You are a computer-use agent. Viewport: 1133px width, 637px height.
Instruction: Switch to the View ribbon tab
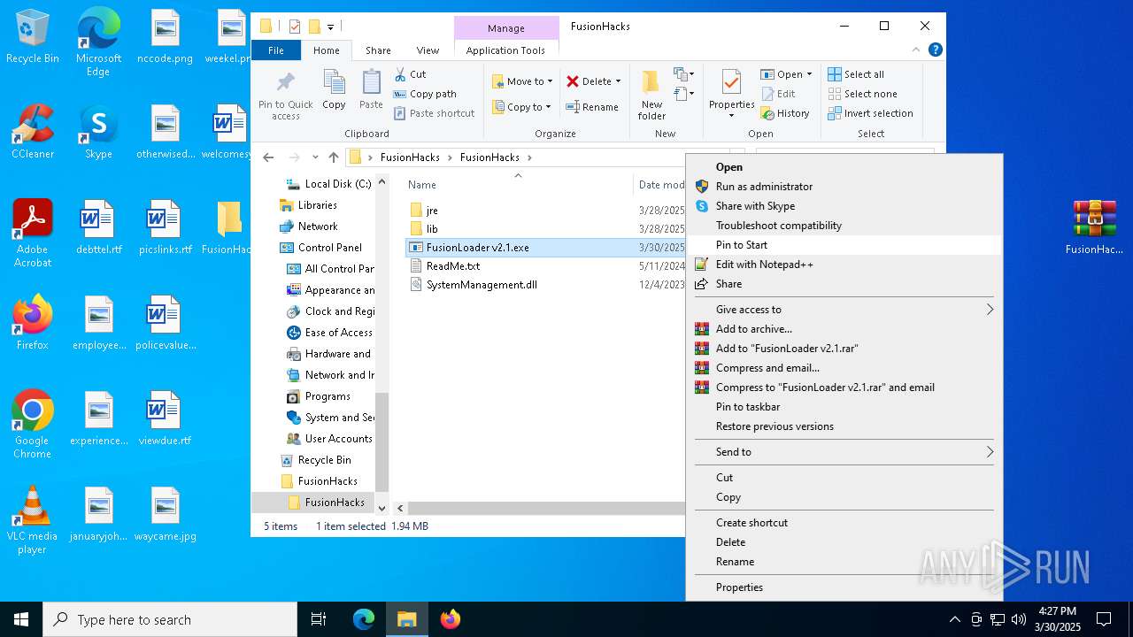point(428,50)
